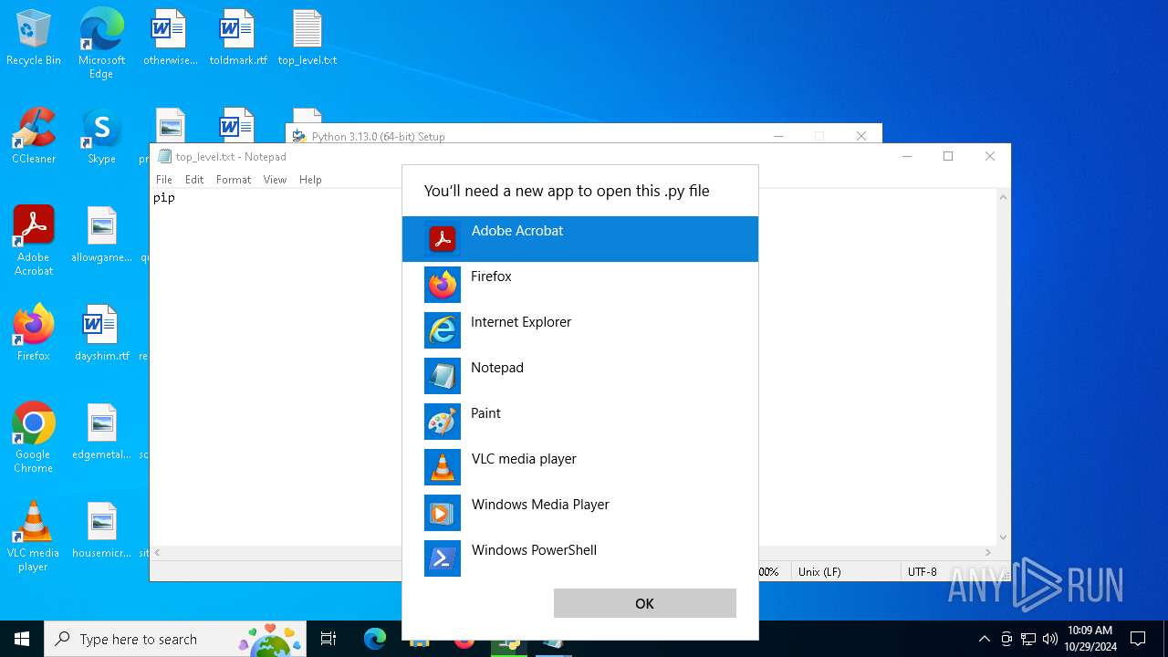The height and width of the screenshot is (657, 1168).
Task: Select the Firefox desktop shortcut
Action: [x=34, y=334]
